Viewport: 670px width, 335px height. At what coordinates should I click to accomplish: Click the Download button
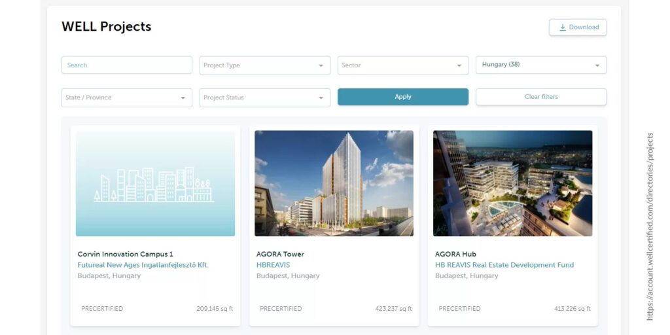[x=578, y=27]
